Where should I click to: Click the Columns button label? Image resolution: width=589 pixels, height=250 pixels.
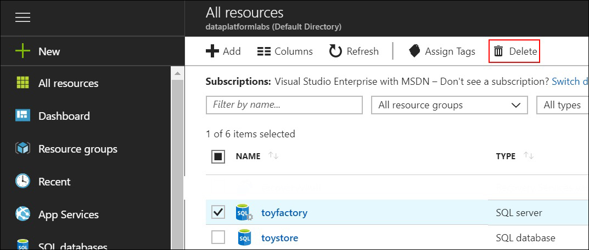(294, 51)
